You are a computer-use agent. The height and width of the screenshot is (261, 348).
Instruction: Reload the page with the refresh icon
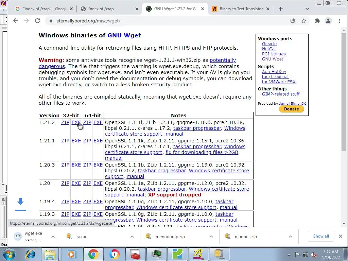pos(37,21)
